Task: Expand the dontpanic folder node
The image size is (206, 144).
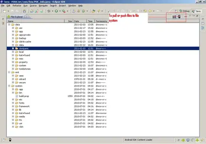Action: pyautogui.click(x=13, y=48)
